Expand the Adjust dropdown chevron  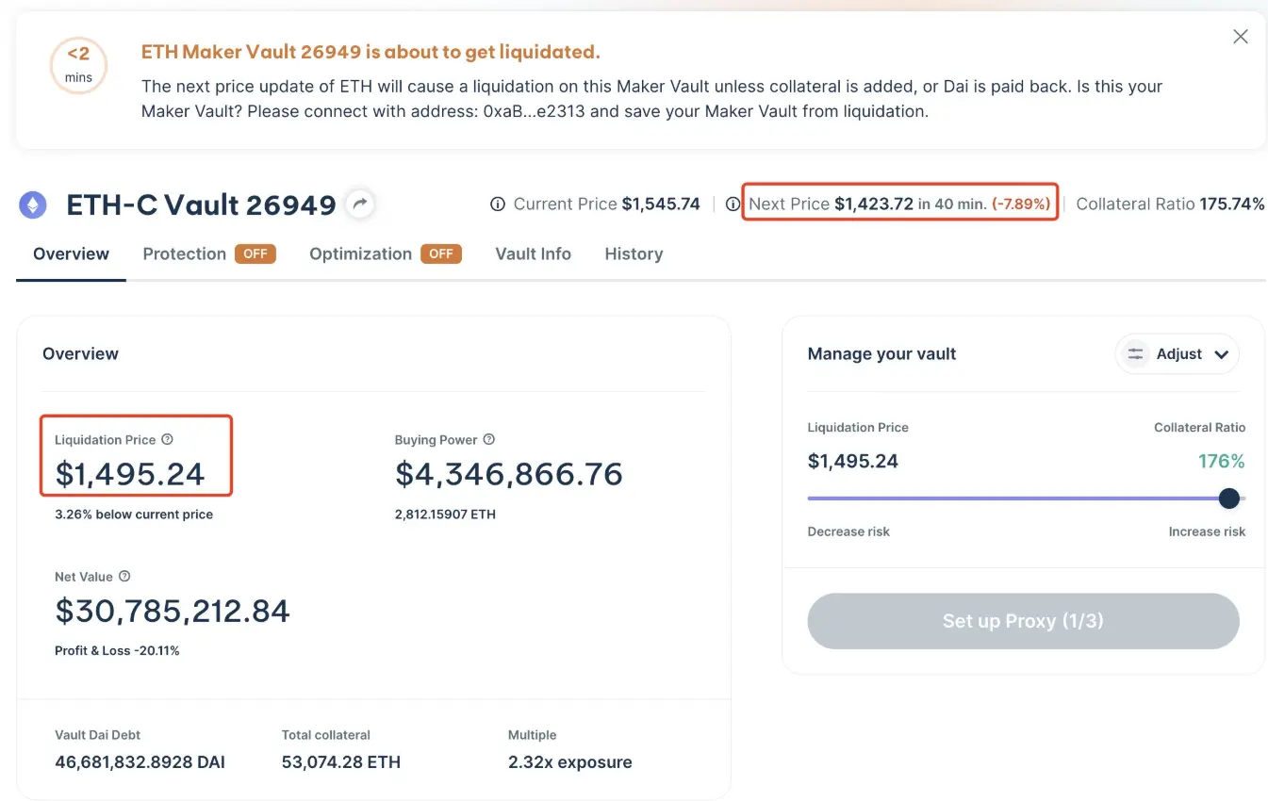pos(1222,353)
